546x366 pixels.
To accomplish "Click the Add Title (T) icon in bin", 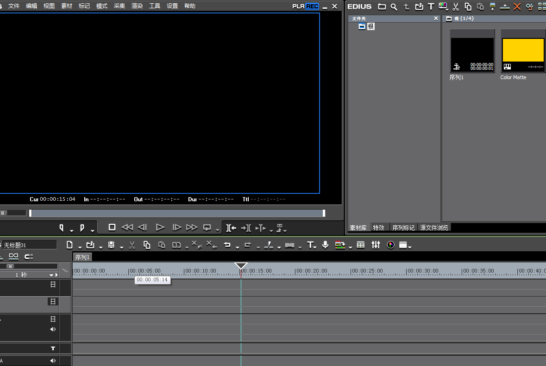I will point(431,6).
